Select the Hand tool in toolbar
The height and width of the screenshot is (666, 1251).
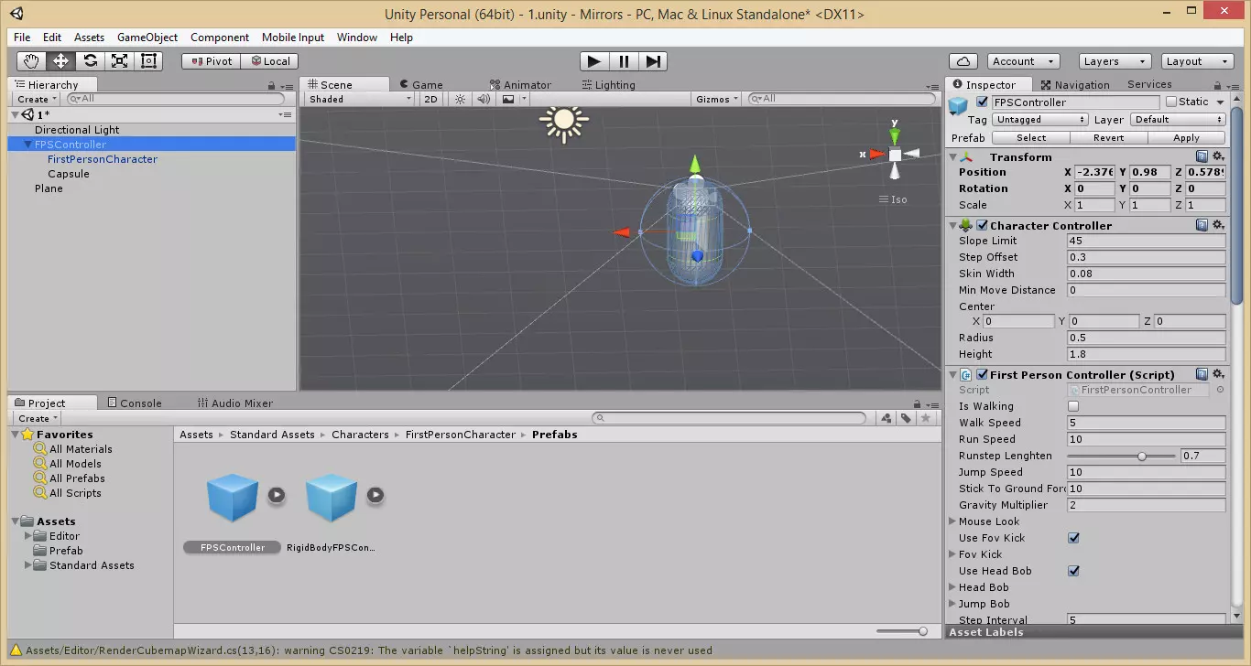pyautogui.click(x=31, y=61)
